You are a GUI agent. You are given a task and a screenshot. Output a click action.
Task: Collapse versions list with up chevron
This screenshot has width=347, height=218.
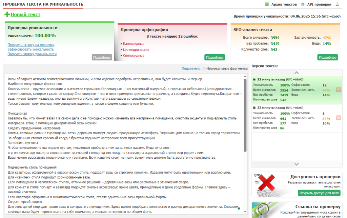click(297, 73)
